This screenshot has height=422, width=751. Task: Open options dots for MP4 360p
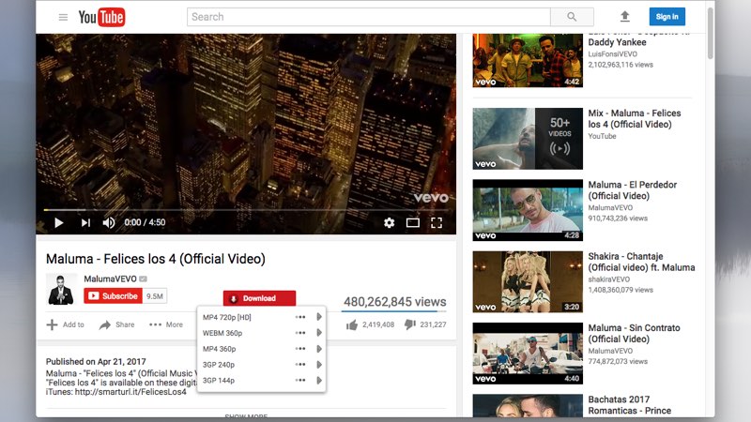point(300,349)
